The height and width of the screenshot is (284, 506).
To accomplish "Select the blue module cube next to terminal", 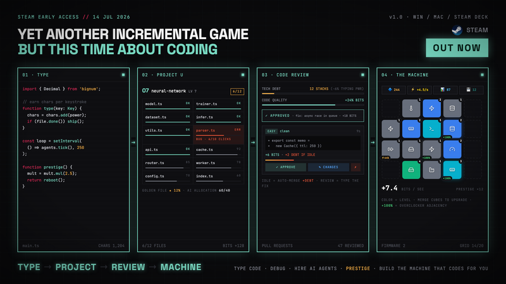I will pyautogui.click(x=411, y=129).
